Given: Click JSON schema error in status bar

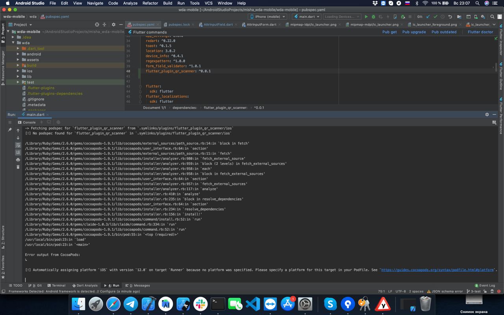Looking at the screenshot, I should click(445, 291).
